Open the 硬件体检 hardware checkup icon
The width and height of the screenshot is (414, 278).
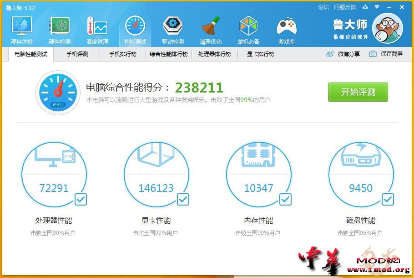pos(21,27)
